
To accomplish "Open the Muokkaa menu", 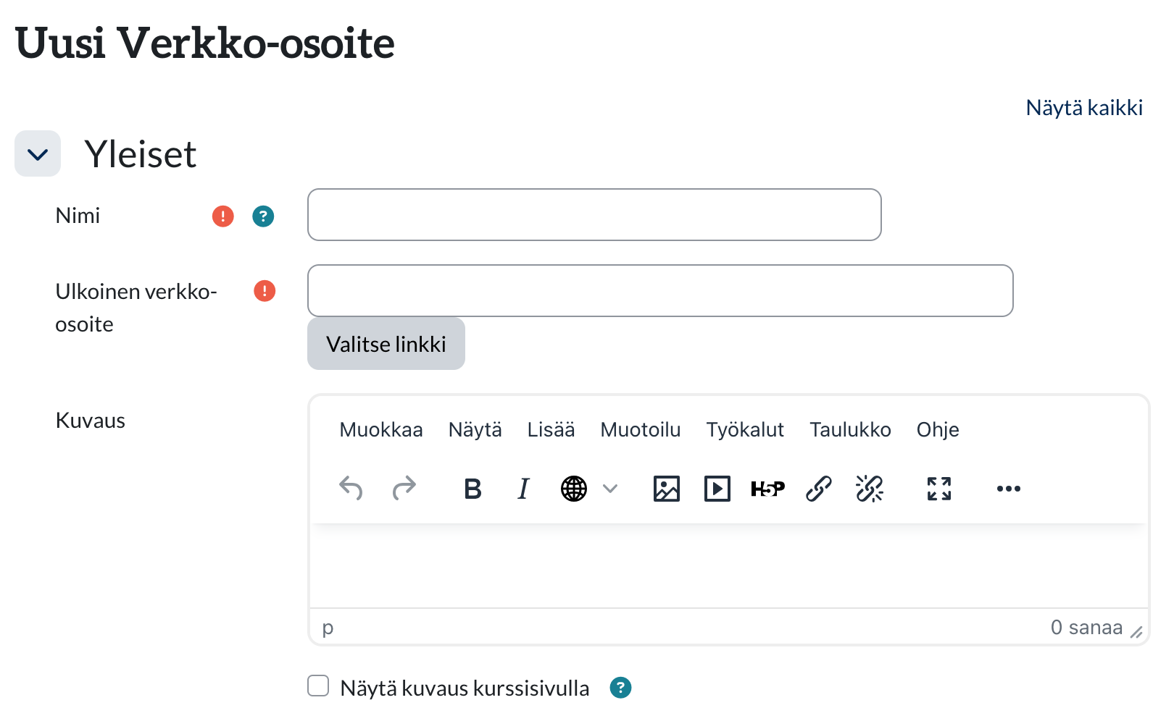I will [x=380, y=430].
